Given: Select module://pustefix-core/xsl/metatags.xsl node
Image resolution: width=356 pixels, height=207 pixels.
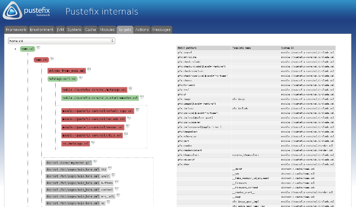Looking at the screenshot, I should [x=94, y=90].
